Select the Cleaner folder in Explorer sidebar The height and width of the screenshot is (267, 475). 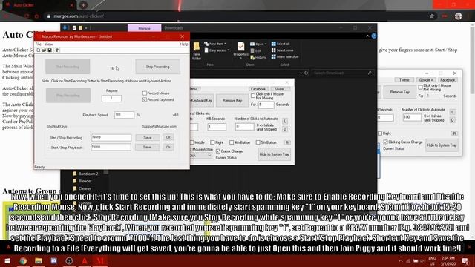coord(82,188)
